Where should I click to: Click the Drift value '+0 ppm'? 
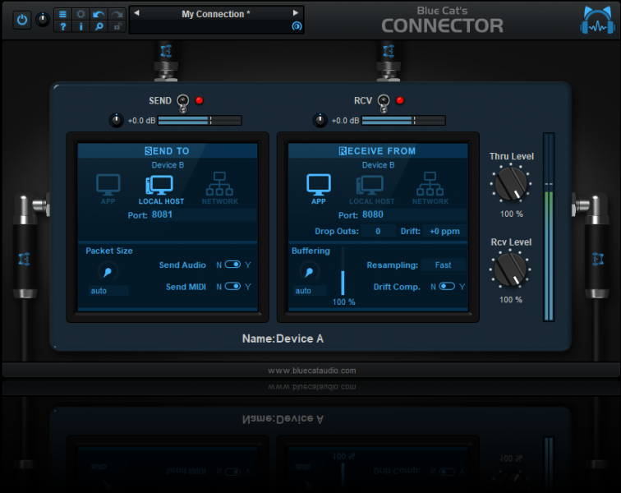point(444,231)
